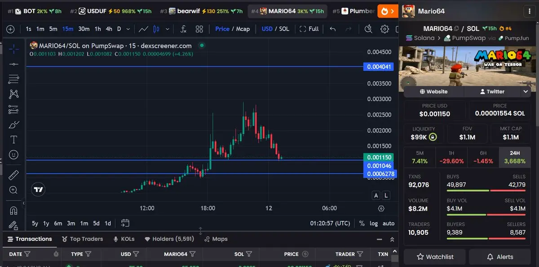Open the emoji icons tool
This screenshot has height=267, width=539.
[14, 155]
